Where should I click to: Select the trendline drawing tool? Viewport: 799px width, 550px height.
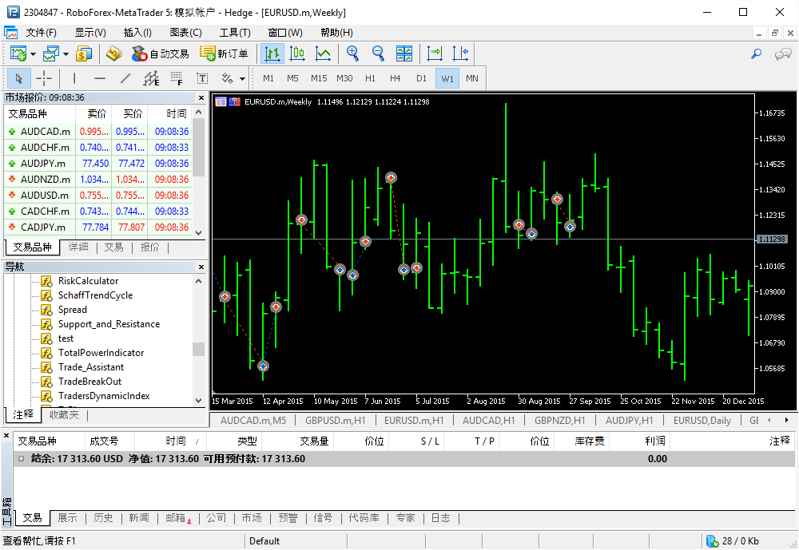coord(125,78)
